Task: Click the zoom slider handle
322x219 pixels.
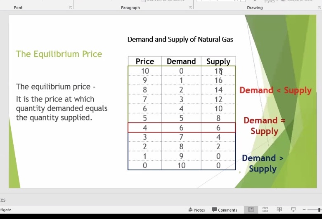Action: tap(320, 210)
